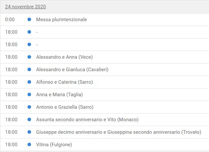The width and height of the screenshot is (209, 152).
Task: Open the Assunta secondo anniversario e Vito event
Action: pyautogui.click(x=87, y=120)
